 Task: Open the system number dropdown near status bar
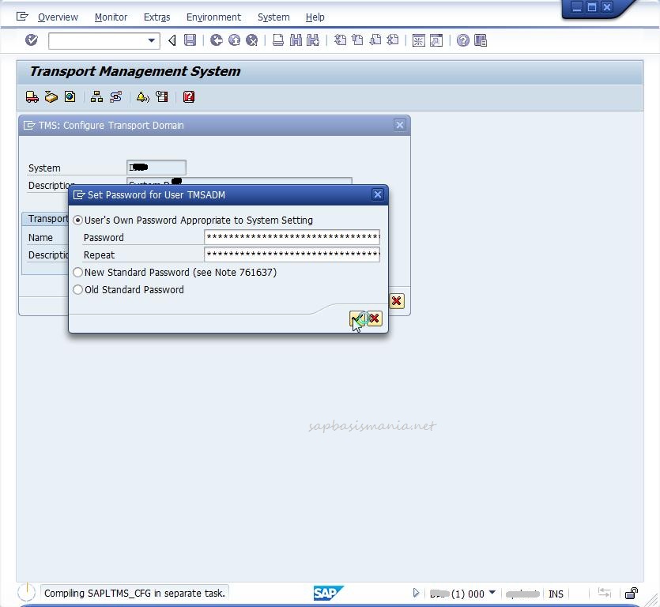(493, 593)
